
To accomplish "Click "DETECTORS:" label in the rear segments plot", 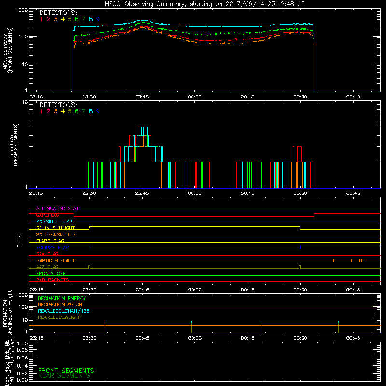I will click(x=58, y=105).
